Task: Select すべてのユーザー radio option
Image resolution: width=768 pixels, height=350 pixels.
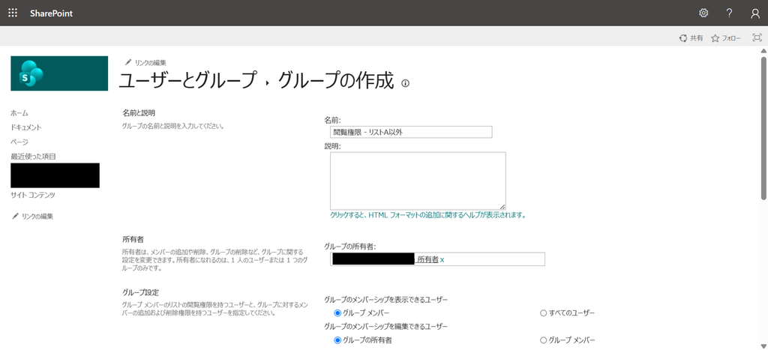Action: point(543,313)
